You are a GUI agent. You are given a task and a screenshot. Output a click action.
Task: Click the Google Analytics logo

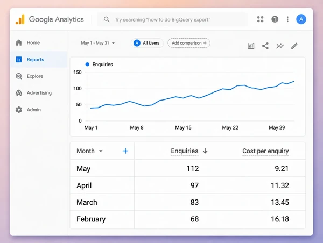point(20,19)
